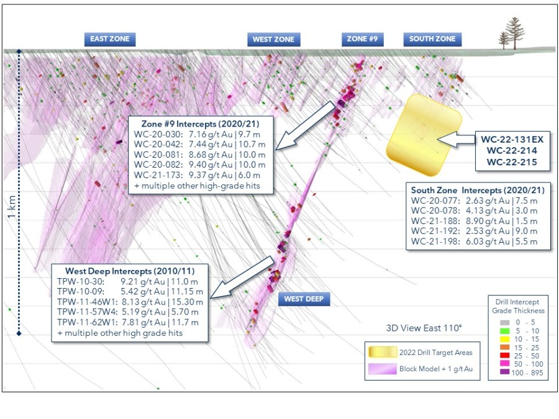This screenshot has height=419, width=559.
Task: Select the WC-21-173 intercept row
Action: [x=197, y=175]
